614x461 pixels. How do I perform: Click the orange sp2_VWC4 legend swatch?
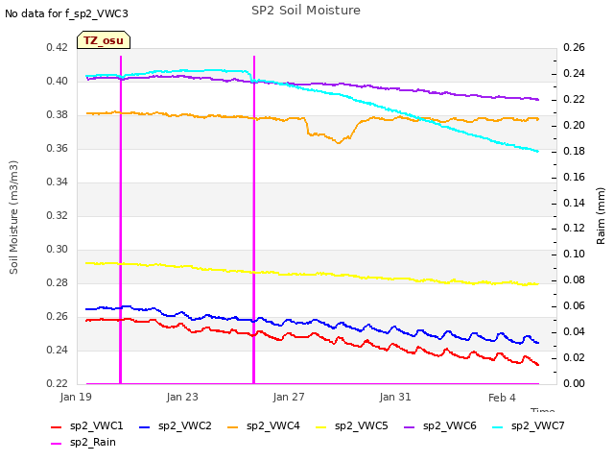point(233,426)
